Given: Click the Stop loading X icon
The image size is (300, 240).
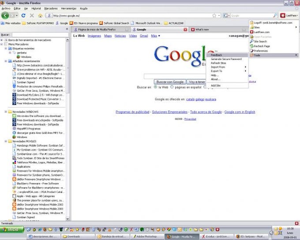Looking at the screenshot, I should pyautogui.click(x=32, y=15).
